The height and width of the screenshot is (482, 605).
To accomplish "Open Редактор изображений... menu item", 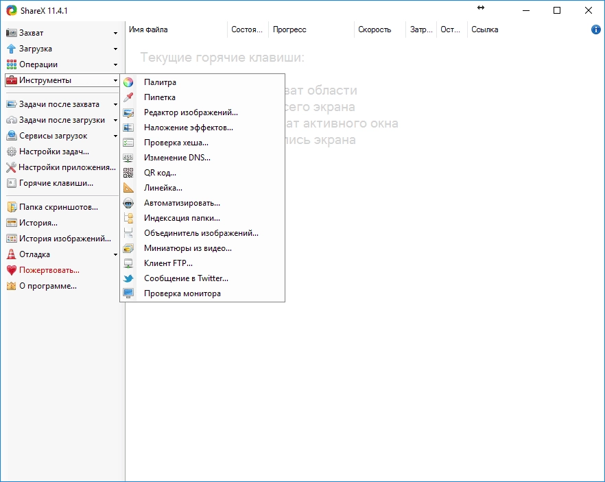I will coord(202,112).
